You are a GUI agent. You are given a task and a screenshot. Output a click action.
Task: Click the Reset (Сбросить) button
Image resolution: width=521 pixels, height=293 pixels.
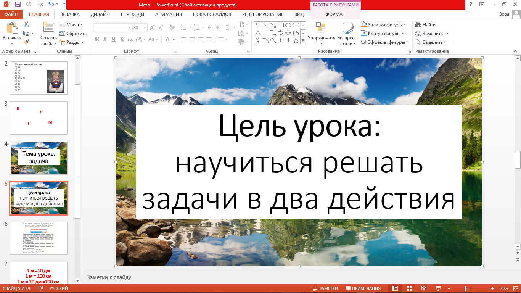(73, 34)
